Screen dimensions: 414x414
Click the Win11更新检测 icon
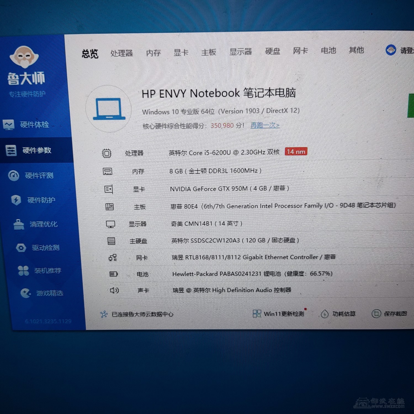tap(257, 314)
